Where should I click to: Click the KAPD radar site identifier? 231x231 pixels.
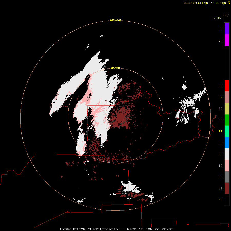point(132,229)
